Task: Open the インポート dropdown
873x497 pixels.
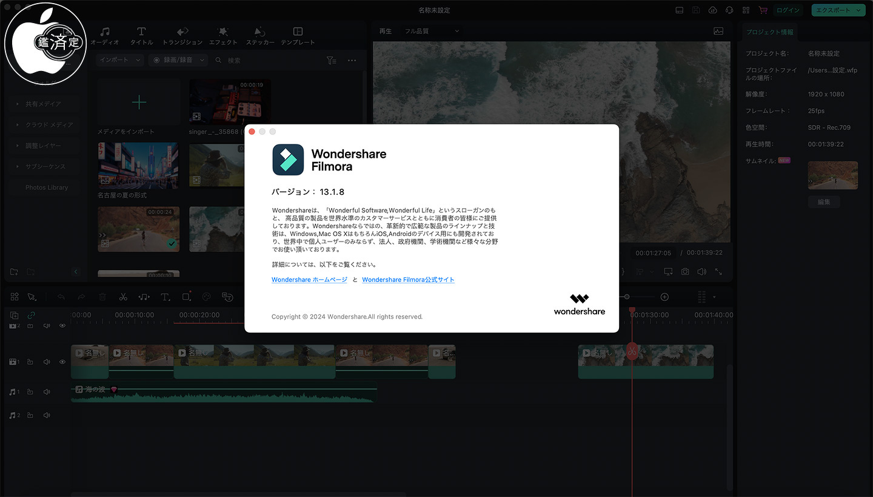Action: [x=119, y=60]
